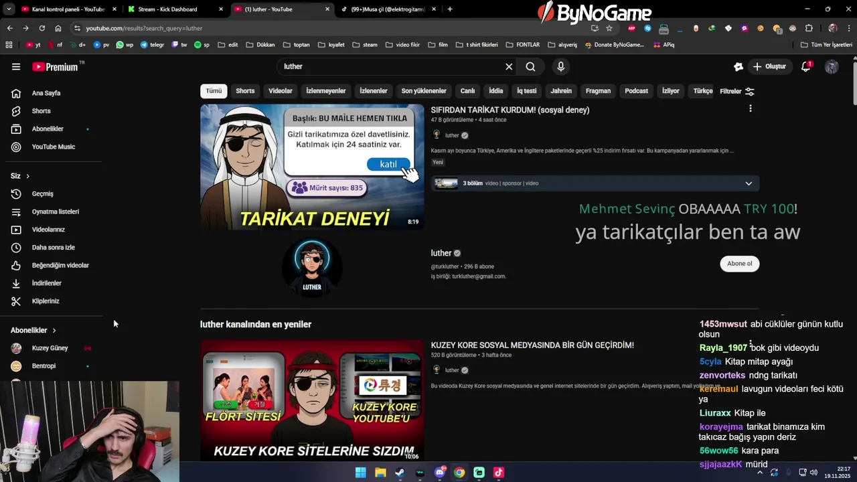Select the Son yüklenenler chip
Viewport: 857px width, 482px height.
point(424,91)
